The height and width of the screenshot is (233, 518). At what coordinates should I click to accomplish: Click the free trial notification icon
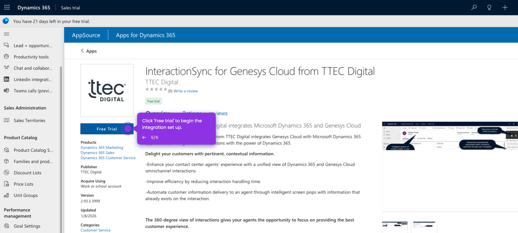click(6, 21)
